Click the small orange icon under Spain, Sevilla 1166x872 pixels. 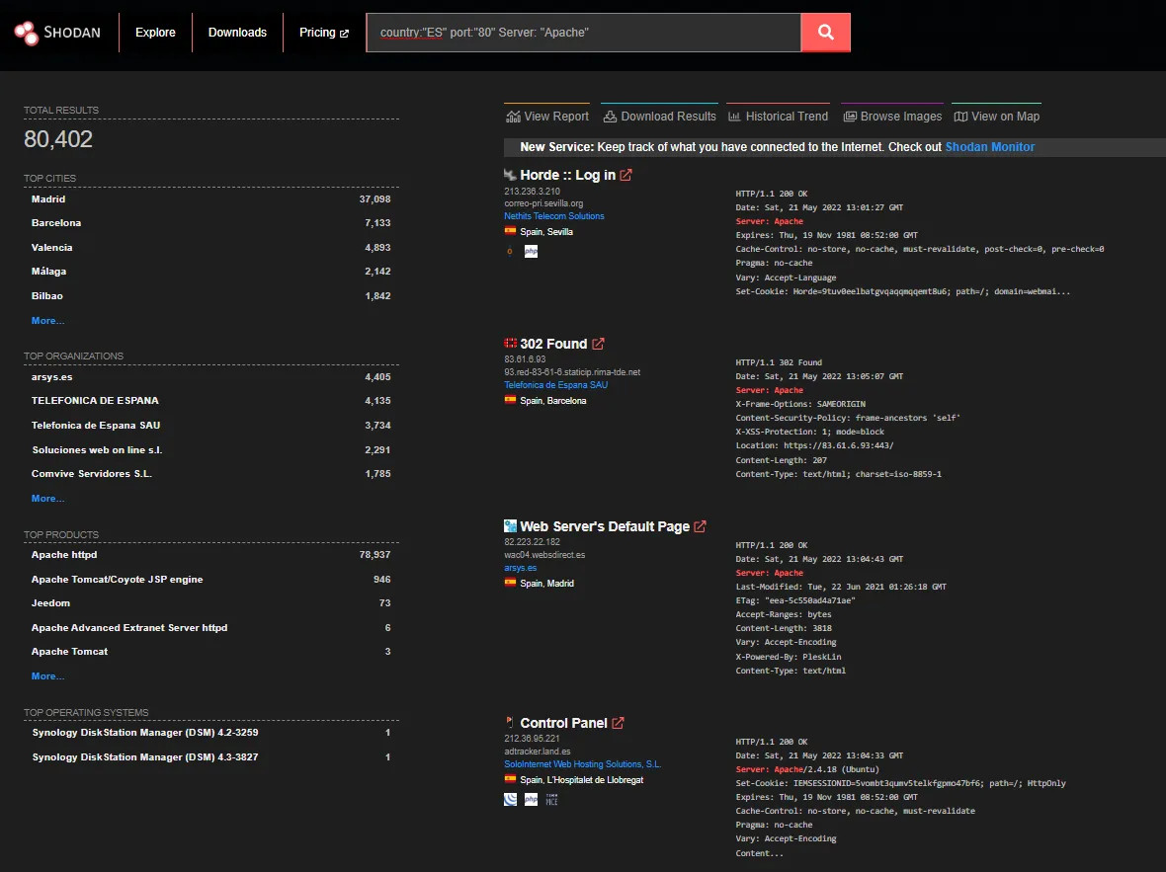tap(509, 251)
